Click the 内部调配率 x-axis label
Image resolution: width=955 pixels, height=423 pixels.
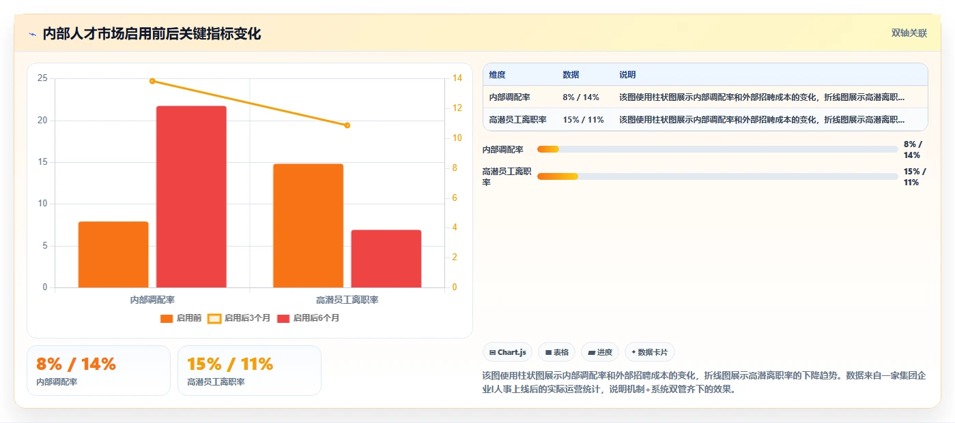point(152,300)
